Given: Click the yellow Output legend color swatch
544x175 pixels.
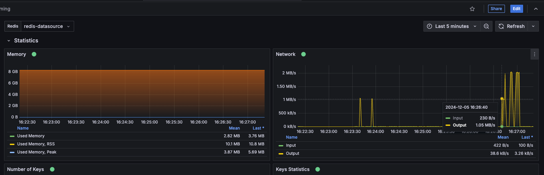Looking at the screenshot, I should tap(281, 153).
